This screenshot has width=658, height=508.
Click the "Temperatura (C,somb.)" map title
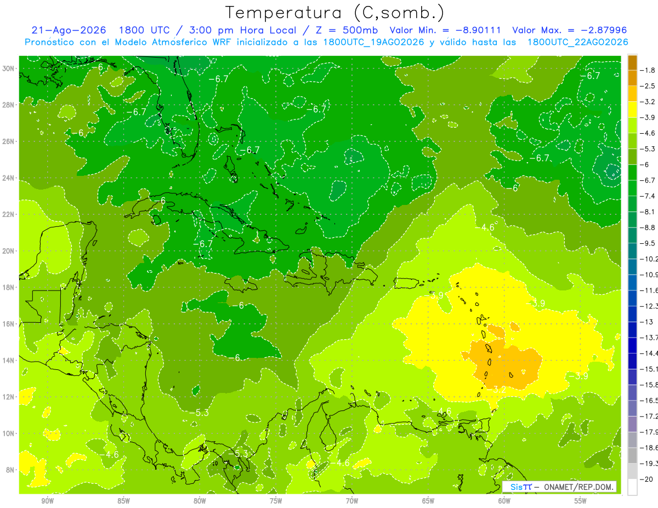[x=335, y=12]
